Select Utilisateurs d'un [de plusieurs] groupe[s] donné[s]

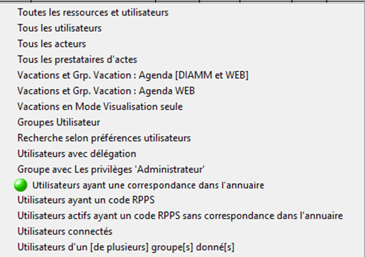[126, 247]
